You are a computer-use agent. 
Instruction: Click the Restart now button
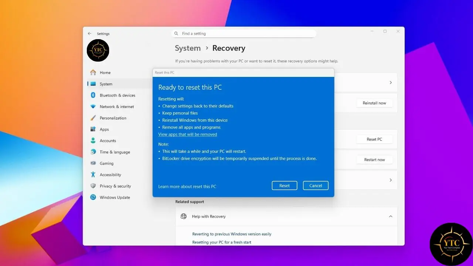[374, 160]
